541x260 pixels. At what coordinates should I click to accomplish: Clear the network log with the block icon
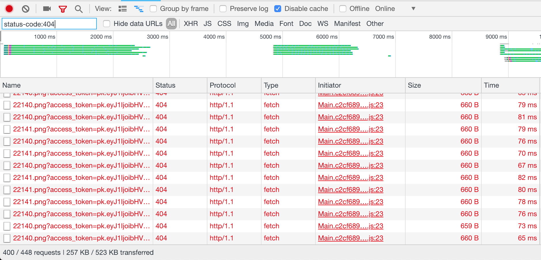(x=26, y=9)
